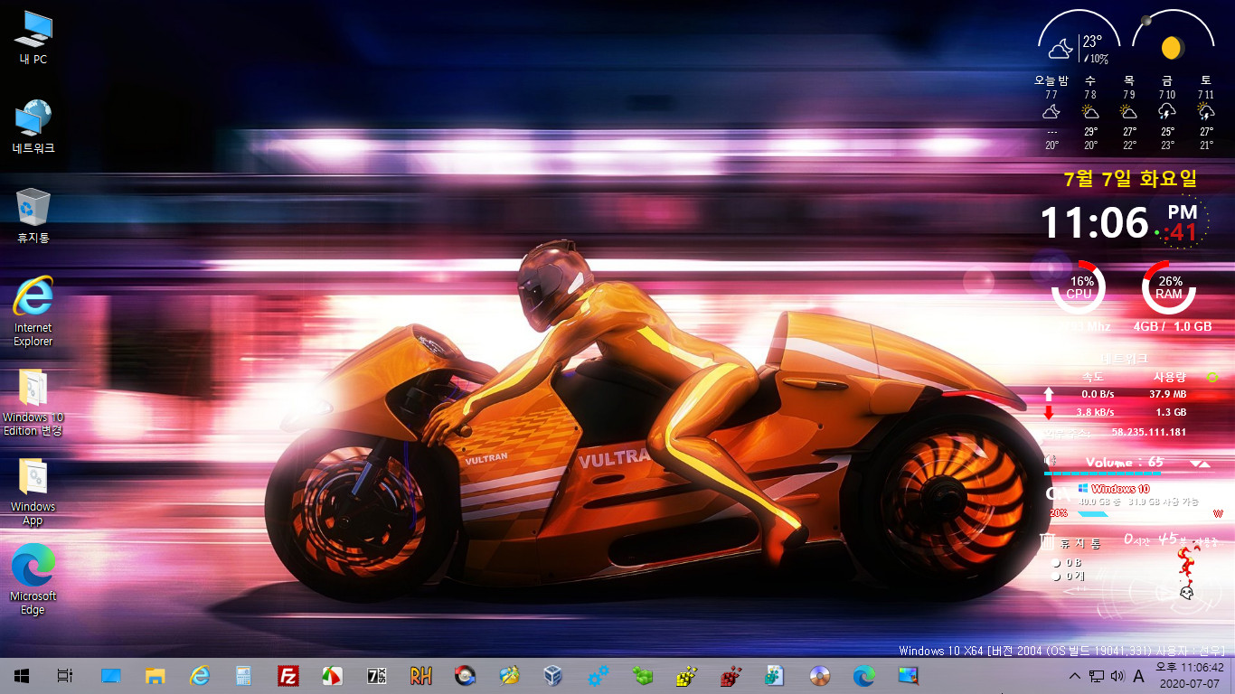Click the Windows 10 drive label
The width and height of the screenshot is (1235, 694).
point(1119,489)
